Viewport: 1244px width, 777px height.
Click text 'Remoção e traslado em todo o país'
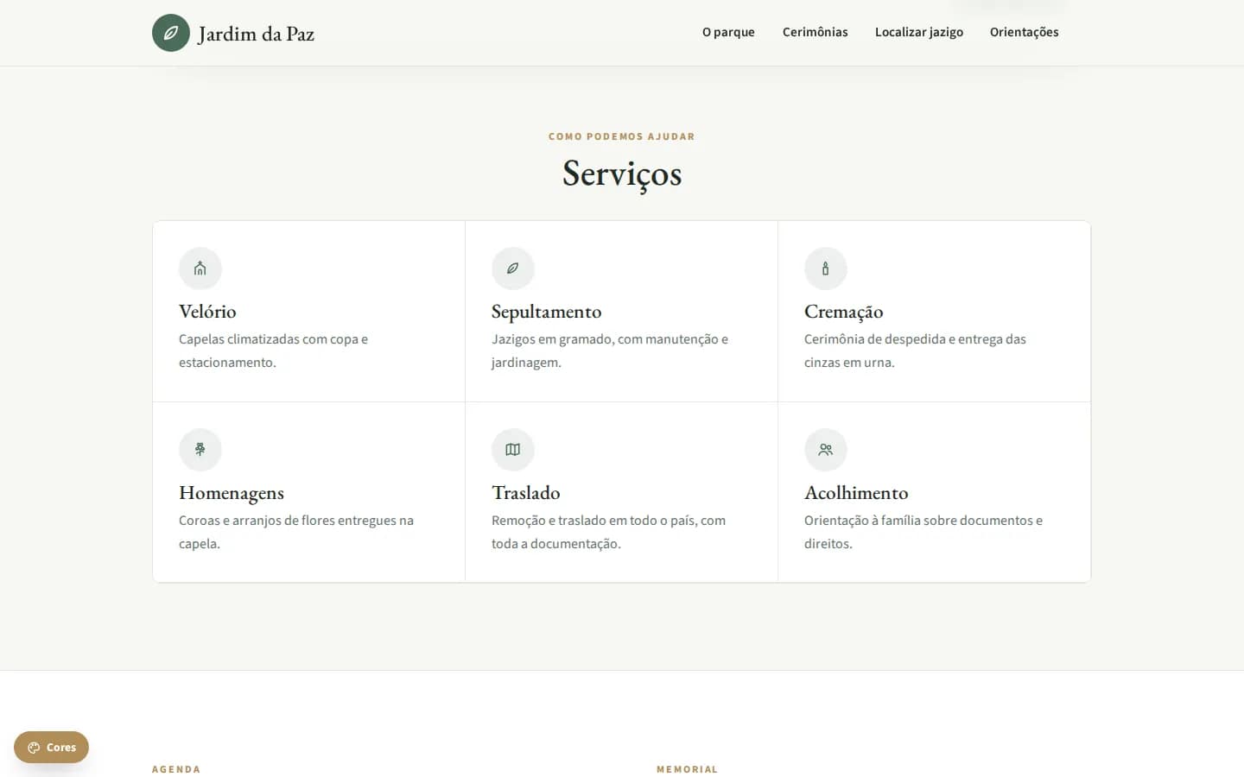coord(593,521)
